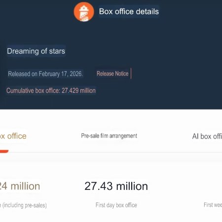Screen dimensions: 222x222
Task: Switch to the Pre-sale film arrangement tab
Action: click(109, 136)
